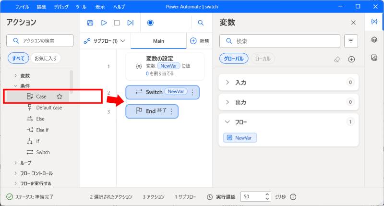Run the flow with the play icon
The width and height of the screenshot is (384, 206).
tap(104, 23)
